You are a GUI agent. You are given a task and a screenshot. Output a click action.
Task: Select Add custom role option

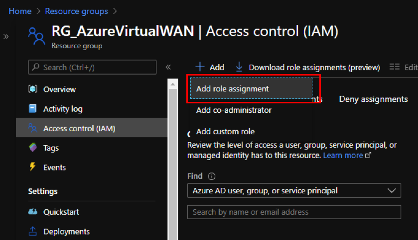point(225,131)
